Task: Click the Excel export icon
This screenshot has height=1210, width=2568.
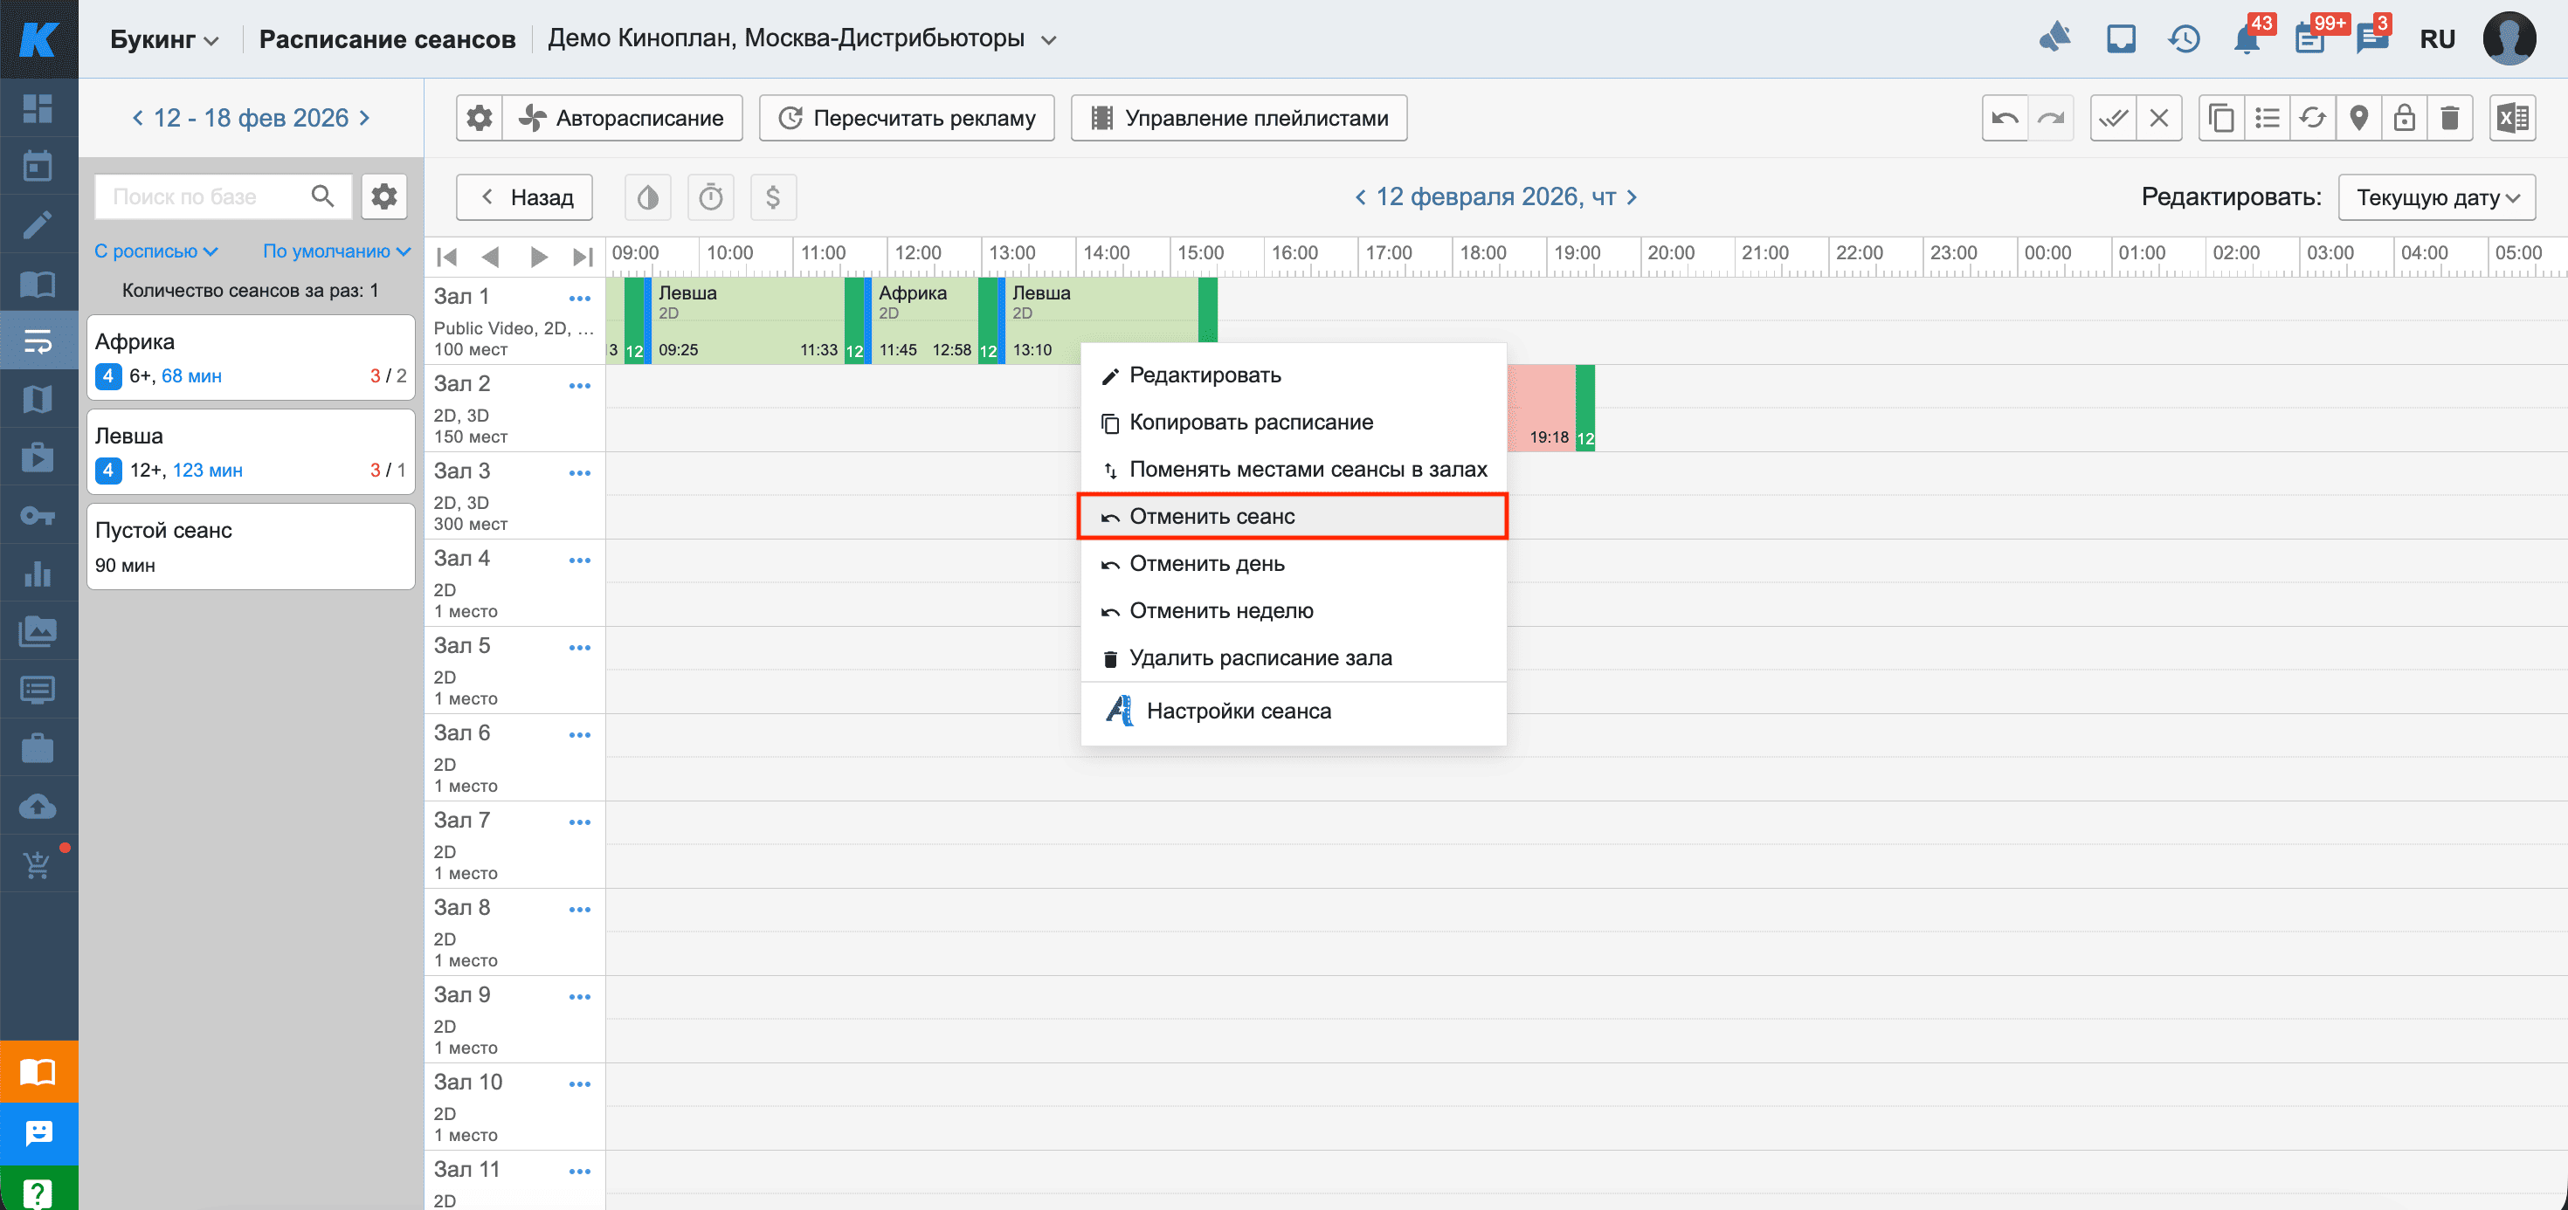Action: [2511, 119]
